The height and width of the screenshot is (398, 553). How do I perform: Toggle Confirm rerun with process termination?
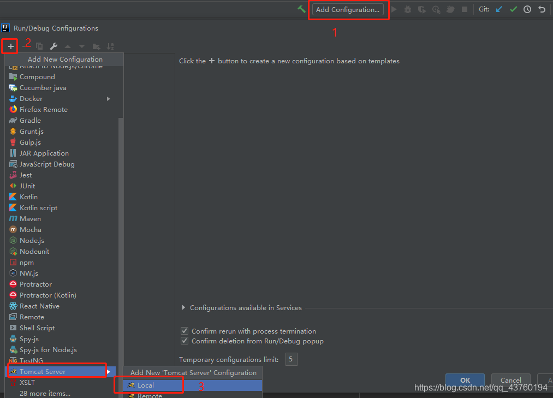pos(185,331)
